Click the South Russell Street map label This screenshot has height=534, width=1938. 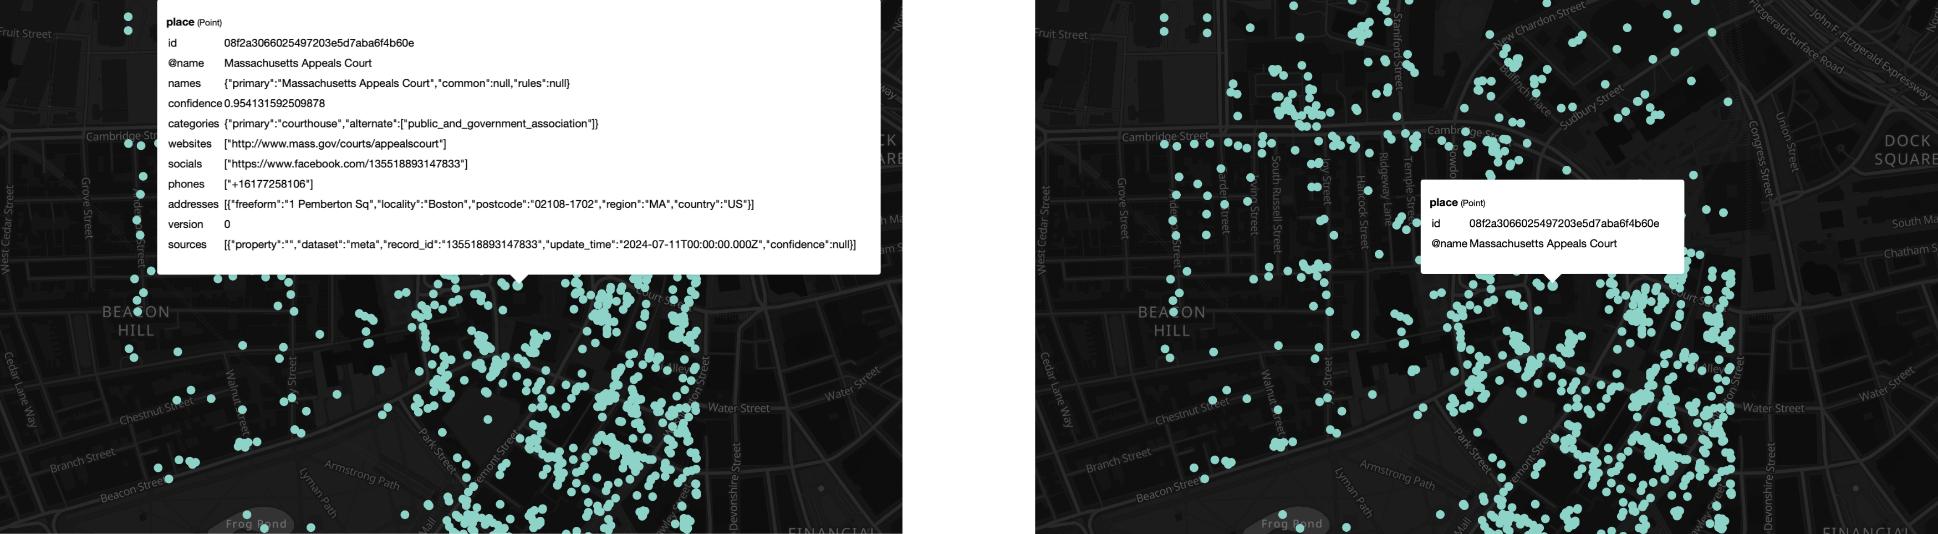coord(1276,204)
